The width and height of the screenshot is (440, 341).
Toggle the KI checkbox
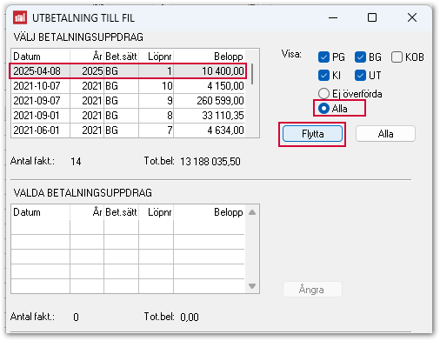(x=323, y=76)
